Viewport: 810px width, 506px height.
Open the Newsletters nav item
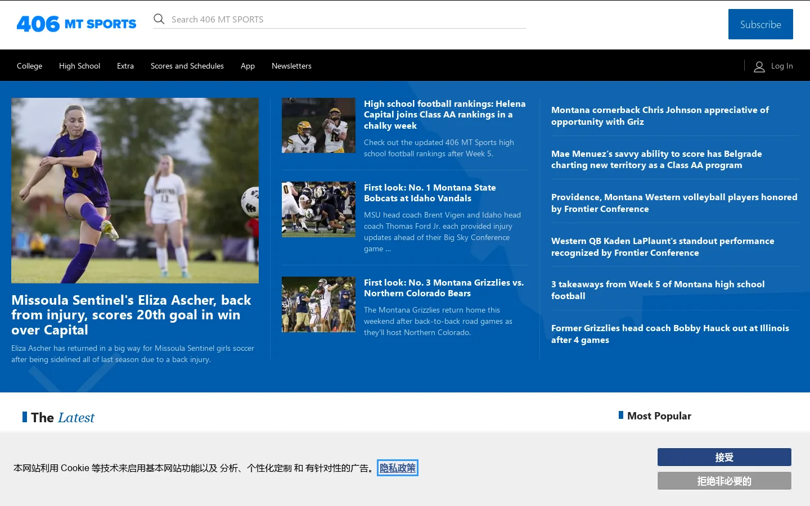point(291,66)
